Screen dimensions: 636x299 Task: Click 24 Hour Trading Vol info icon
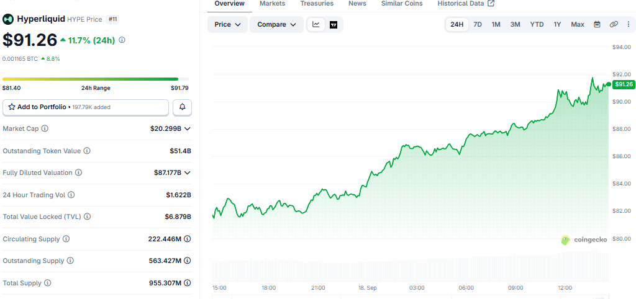[x=71, y=195]
